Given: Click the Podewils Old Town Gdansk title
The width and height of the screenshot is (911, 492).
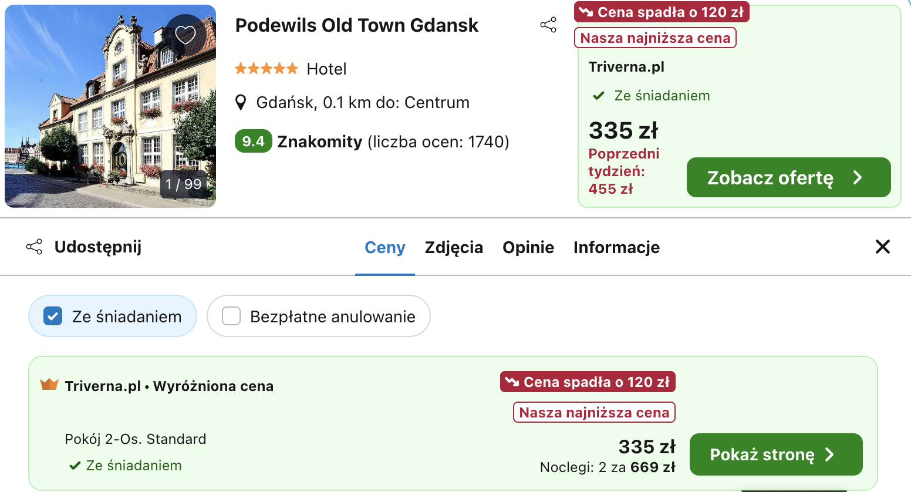Looking at the screenshot, I should point(357,25).
